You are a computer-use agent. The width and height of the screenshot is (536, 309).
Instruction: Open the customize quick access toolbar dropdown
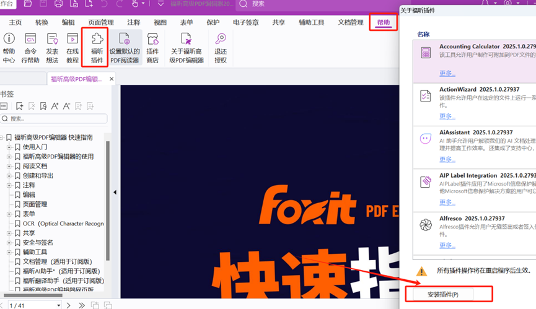pyautogui.click(x=160, y=4)
